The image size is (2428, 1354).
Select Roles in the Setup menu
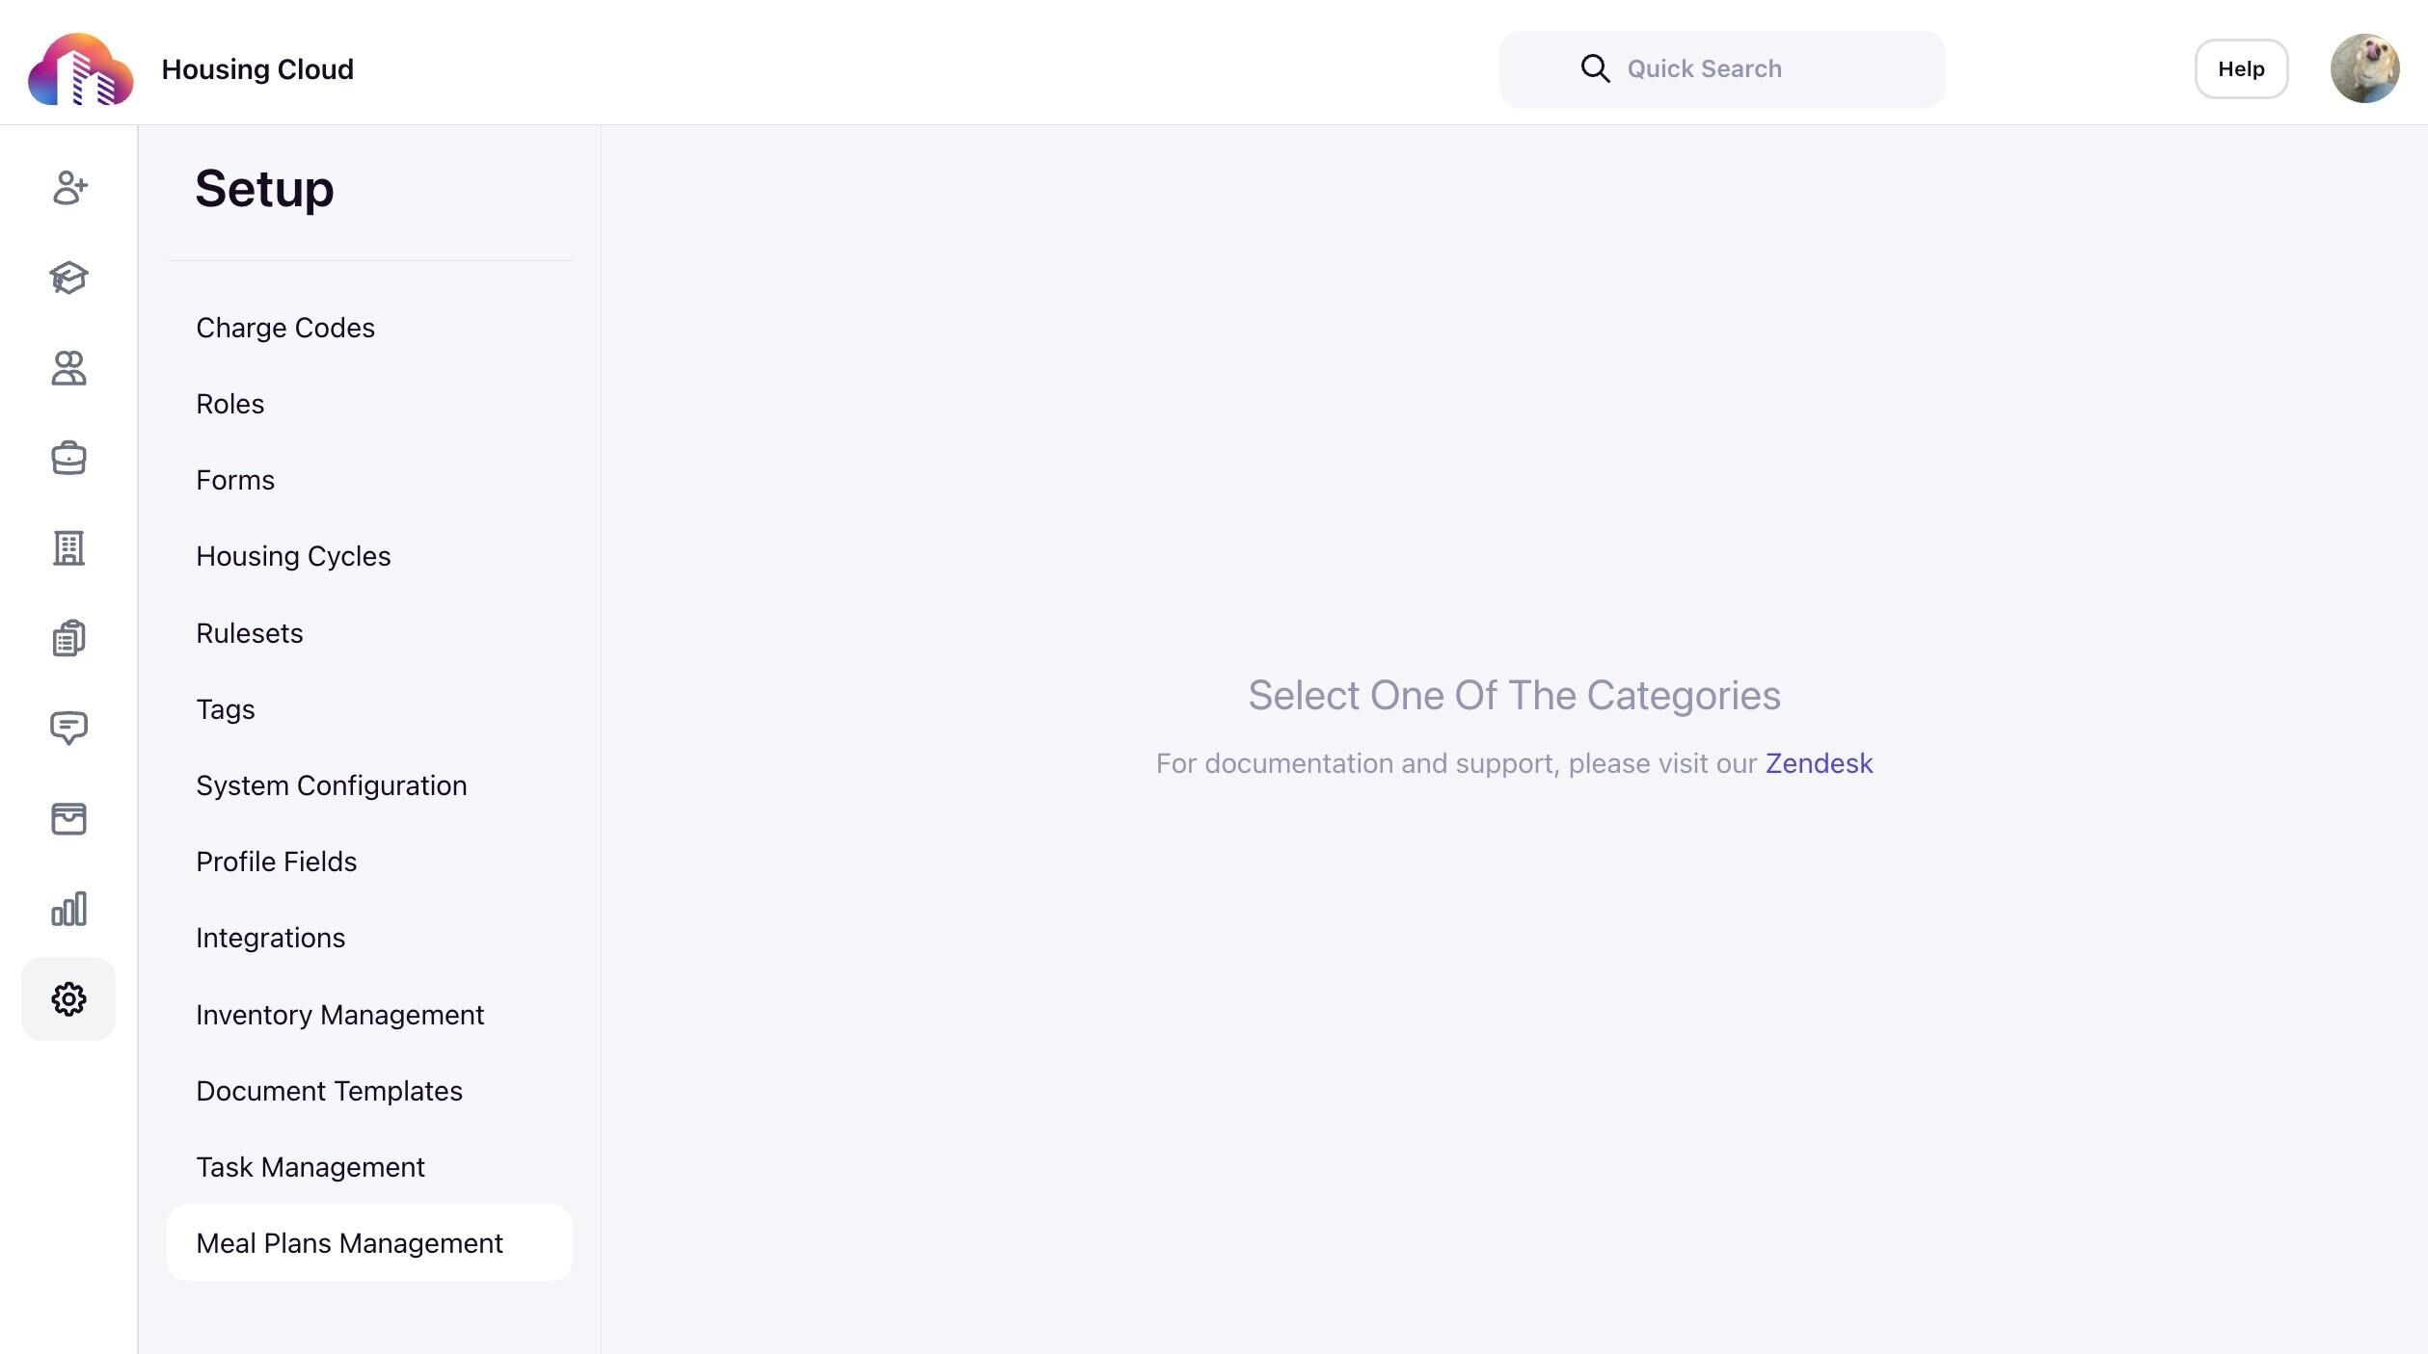pyautogui.click(x=230, y=404)
